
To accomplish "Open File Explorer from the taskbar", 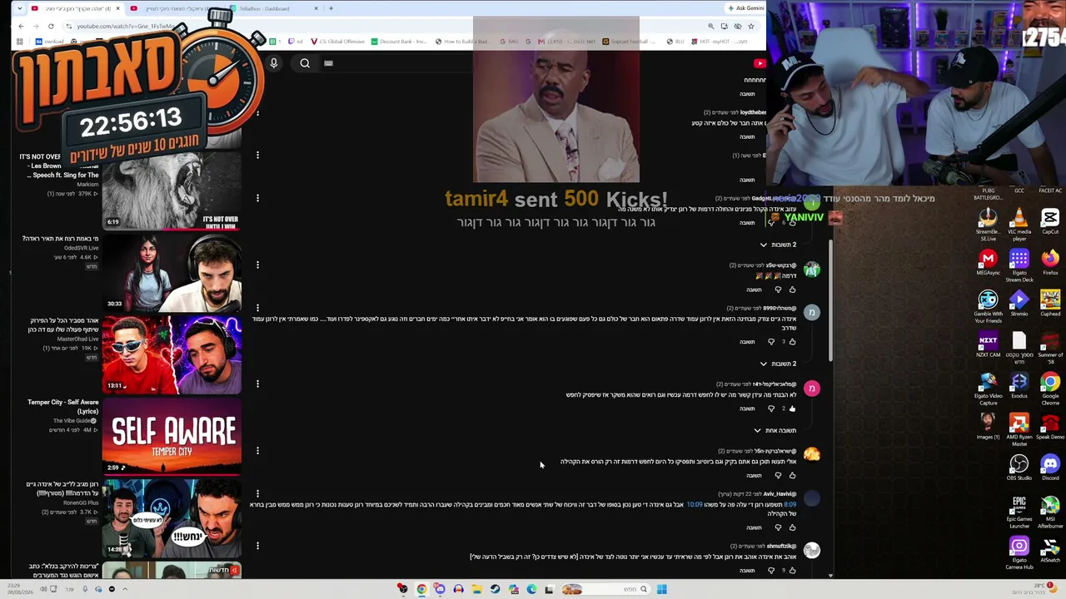I will tap(476, 589).
